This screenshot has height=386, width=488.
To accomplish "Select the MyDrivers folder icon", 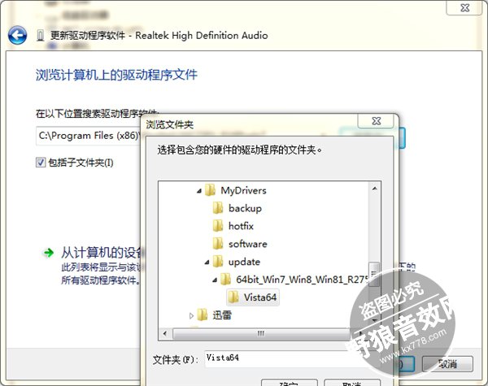I will click(x=211, y=190).
